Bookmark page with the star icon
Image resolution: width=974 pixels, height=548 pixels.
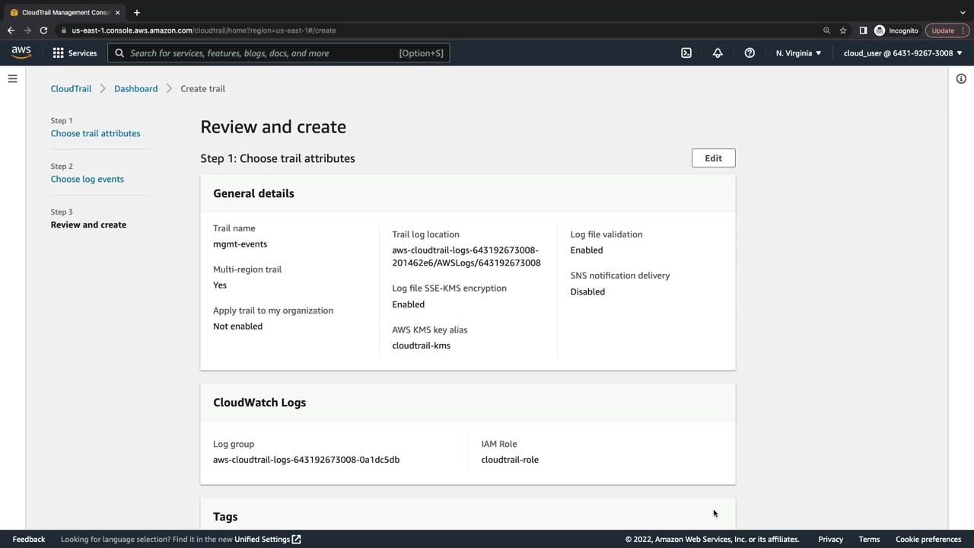tap(843, 30)
